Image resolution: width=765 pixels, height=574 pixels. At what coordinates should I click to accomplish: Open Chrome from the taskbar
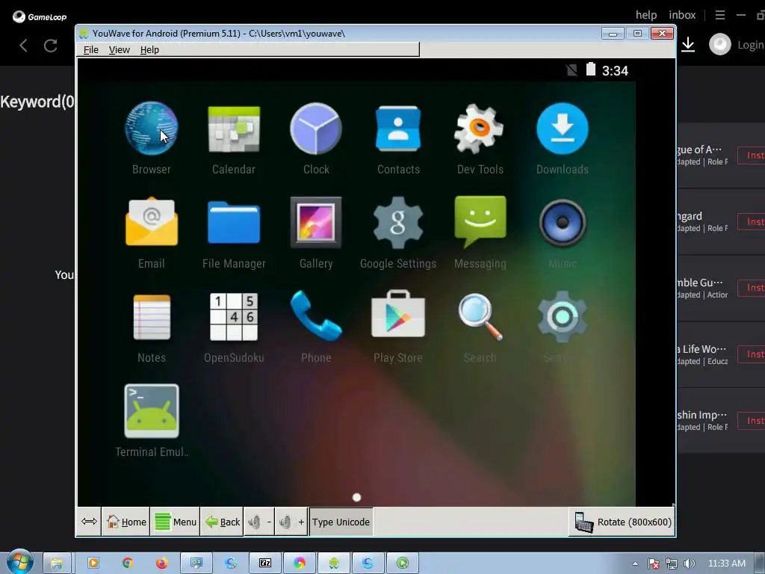[127, 563]
